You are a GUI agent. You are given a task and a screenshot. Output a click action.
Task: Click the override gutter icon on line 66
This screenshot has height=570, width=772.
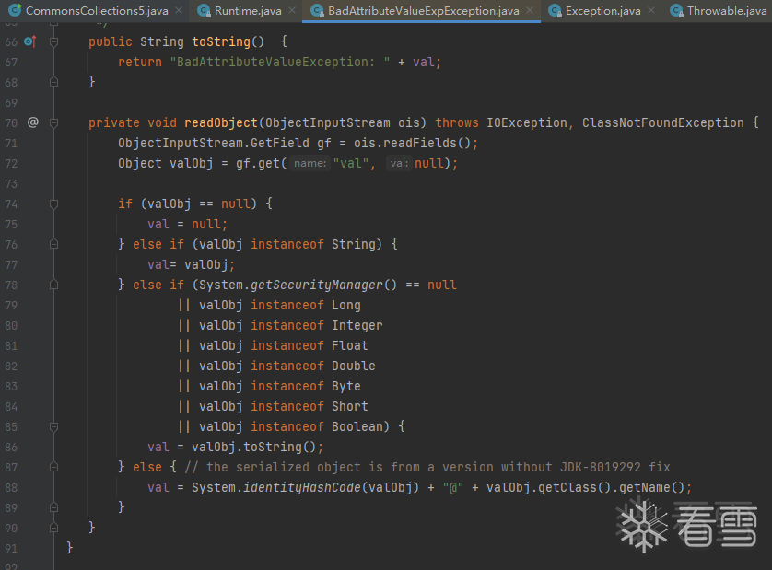click(x=30, y=41)
